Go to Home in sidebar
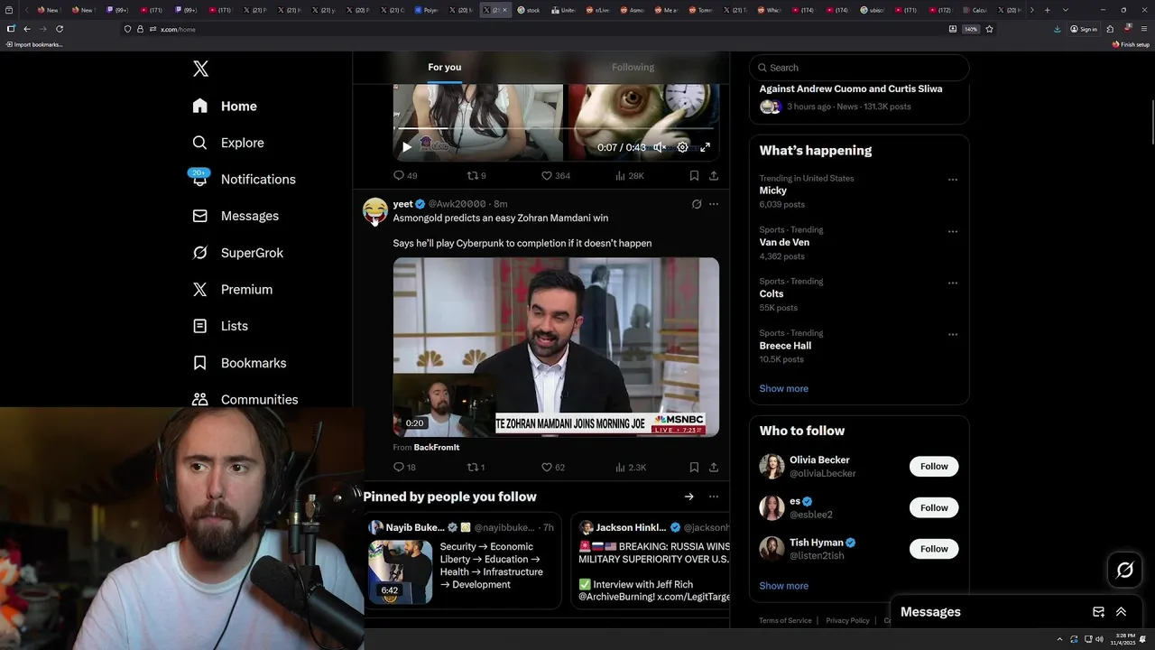The width and height of the screenshot is (1155, 650). coord(226,106)
